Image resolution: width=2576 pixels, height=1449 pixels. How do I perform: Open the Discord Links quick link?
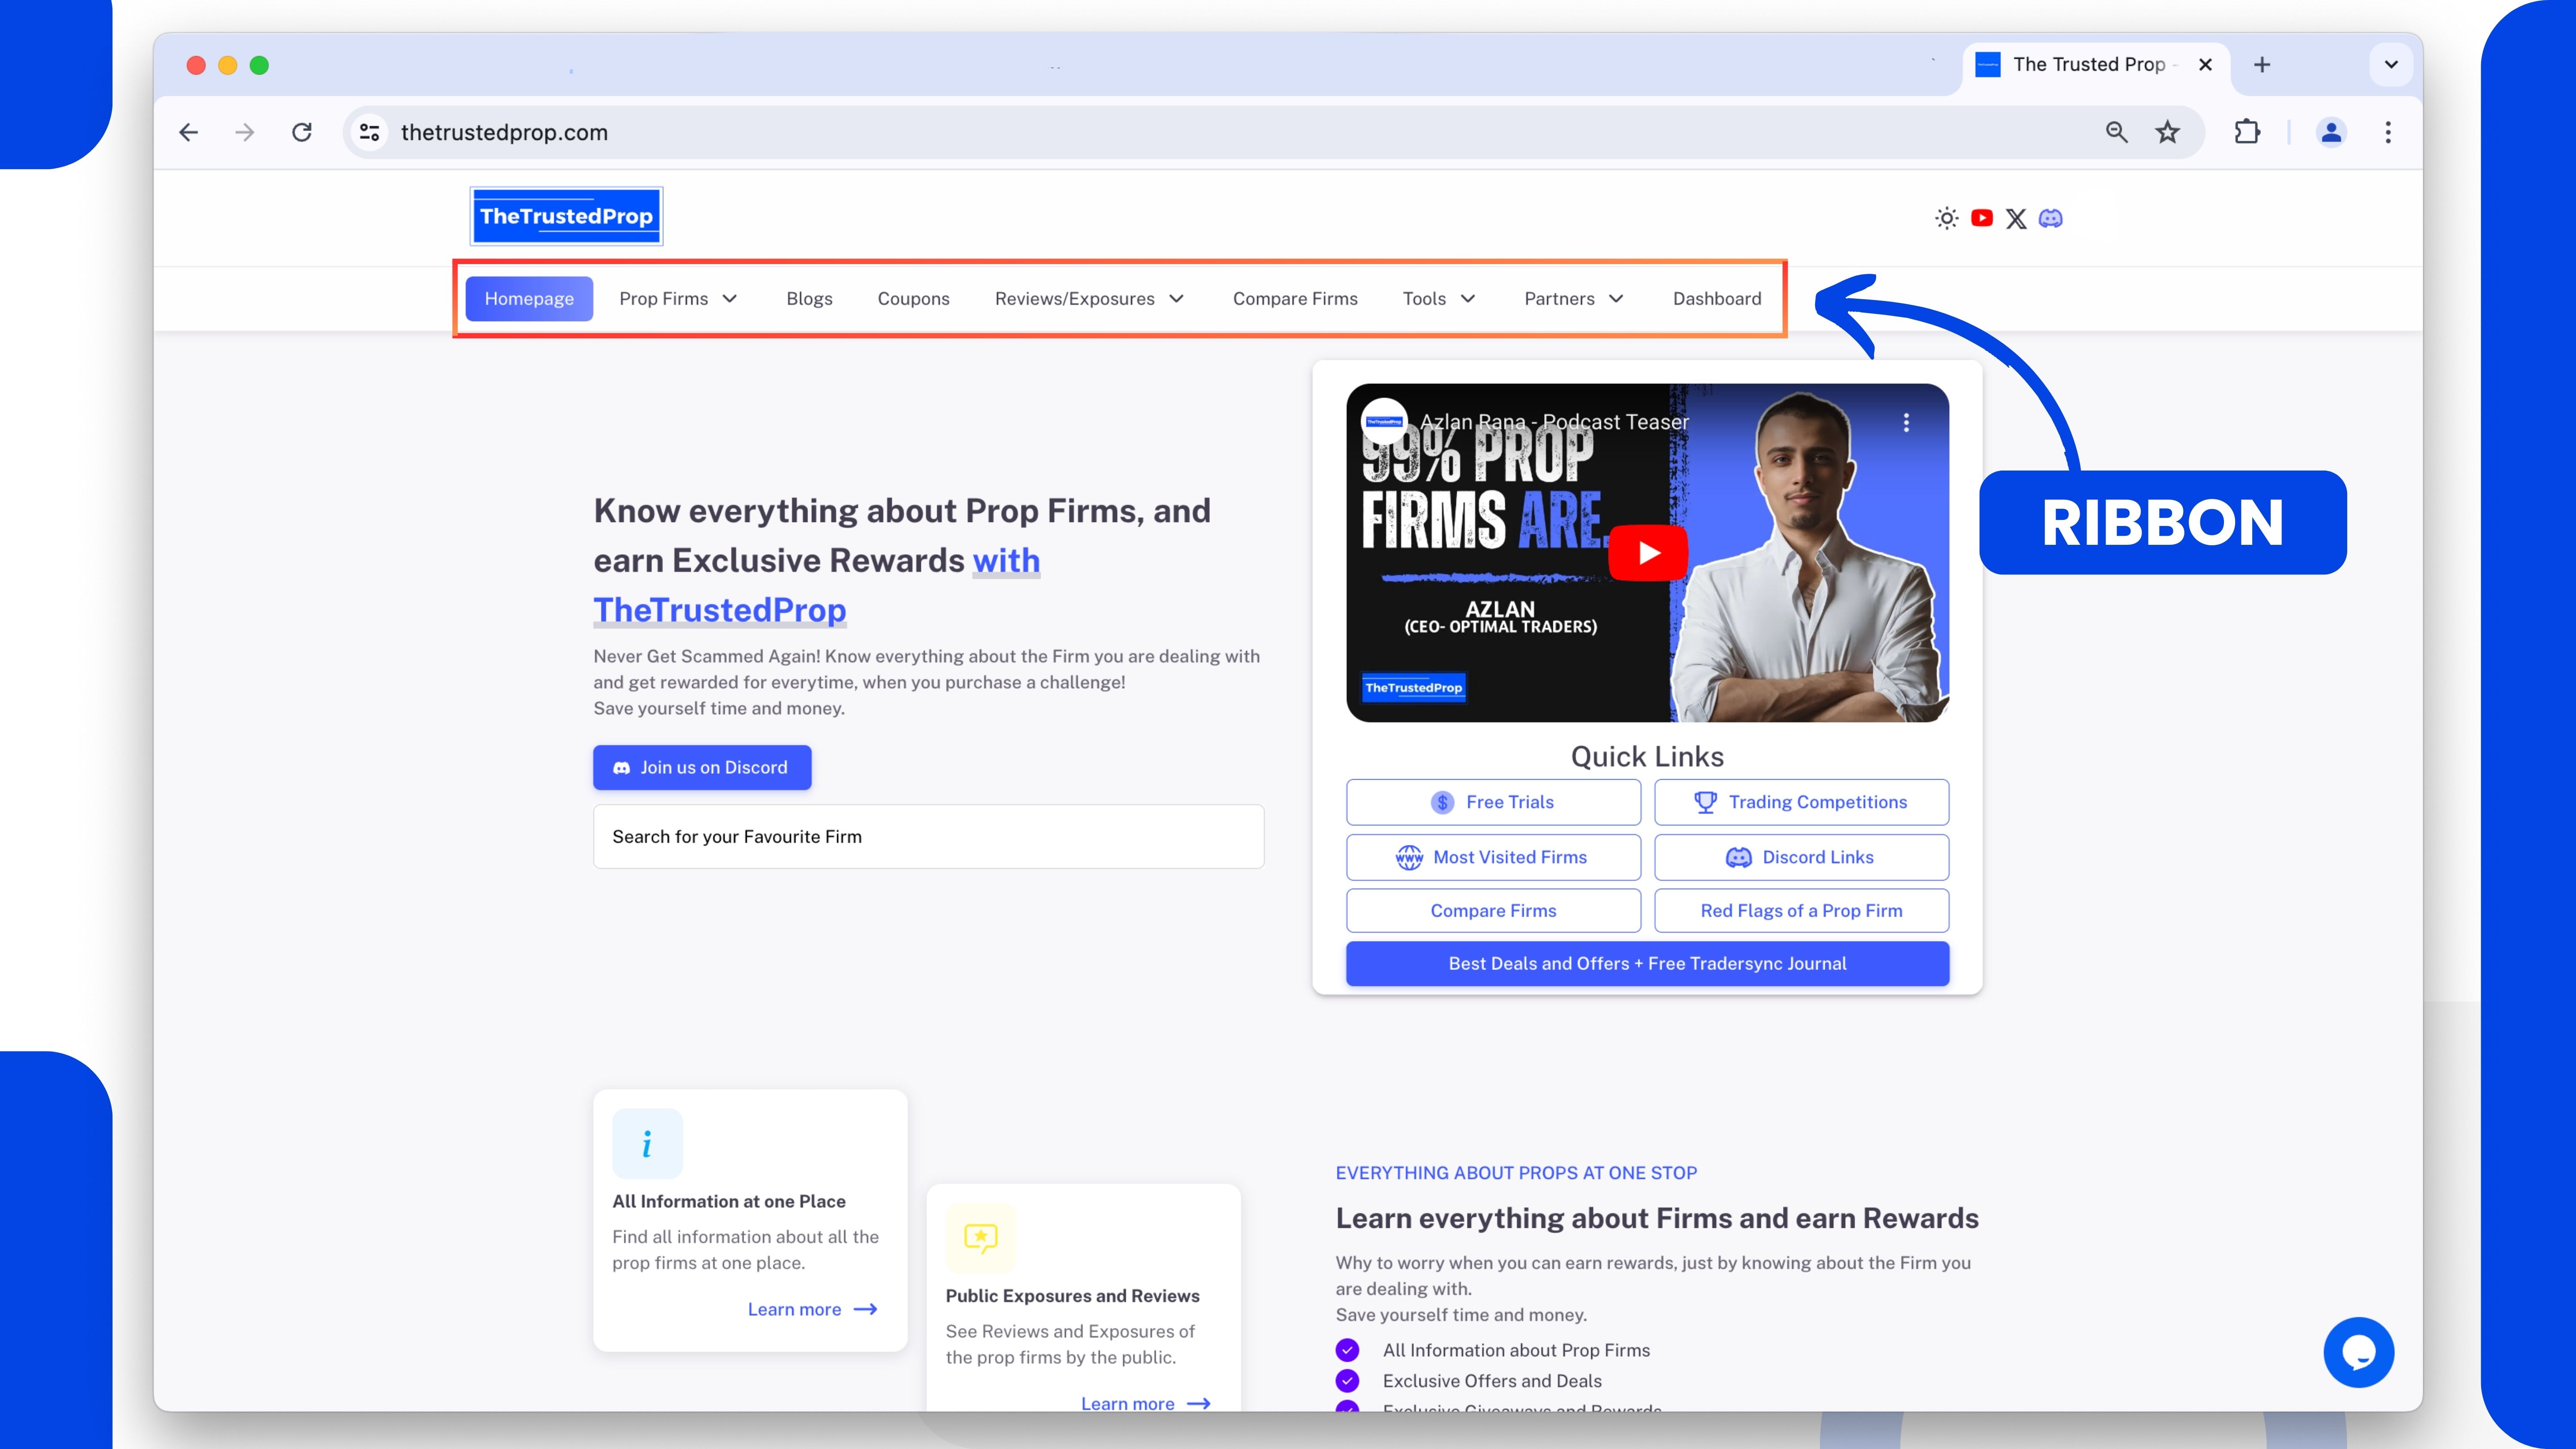click(1801, 857)
